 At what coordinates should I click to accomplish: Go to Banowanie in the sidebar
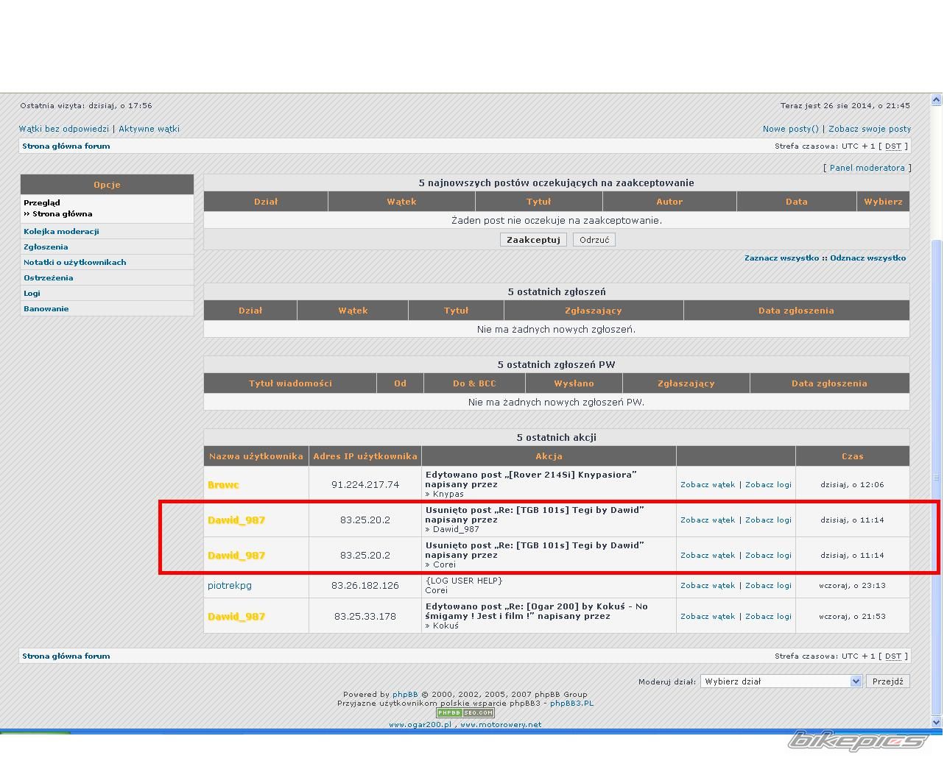pos(46,309)
